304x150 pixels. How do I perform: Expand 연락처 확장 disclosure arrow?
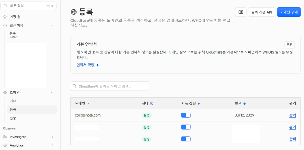(x=98, y=65)
